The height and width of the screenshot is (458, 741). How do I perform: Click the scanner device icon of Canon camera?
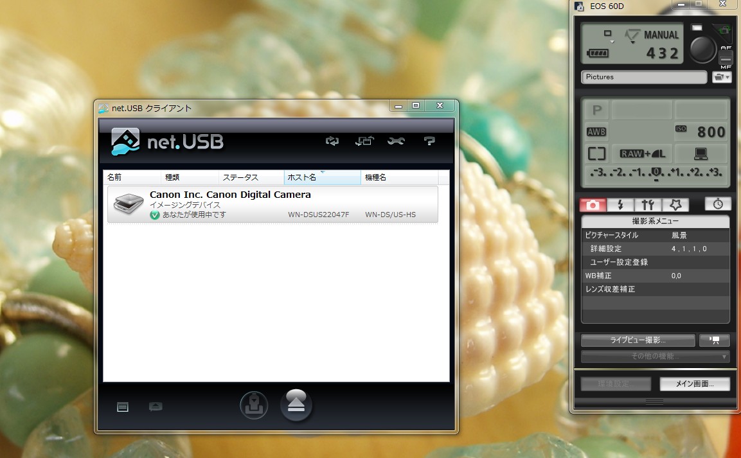coord(129,204)
